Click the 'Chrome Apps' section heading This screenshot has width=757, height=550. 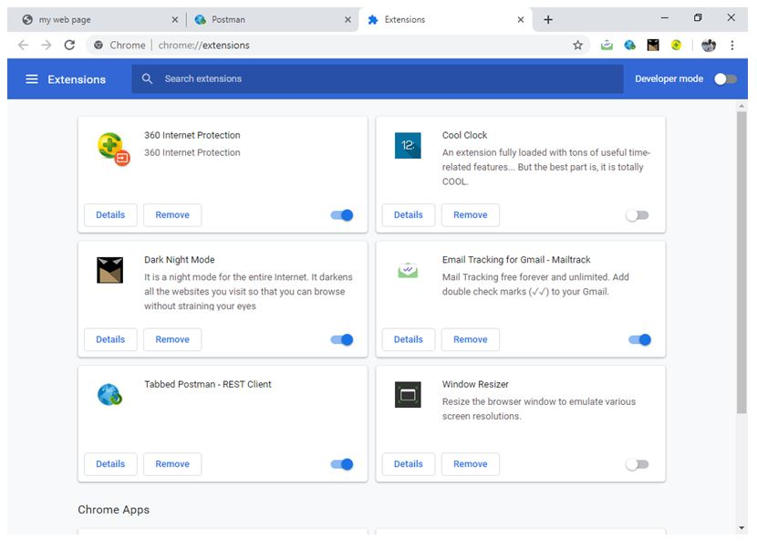pyautogui.click(x=114, y=510)
